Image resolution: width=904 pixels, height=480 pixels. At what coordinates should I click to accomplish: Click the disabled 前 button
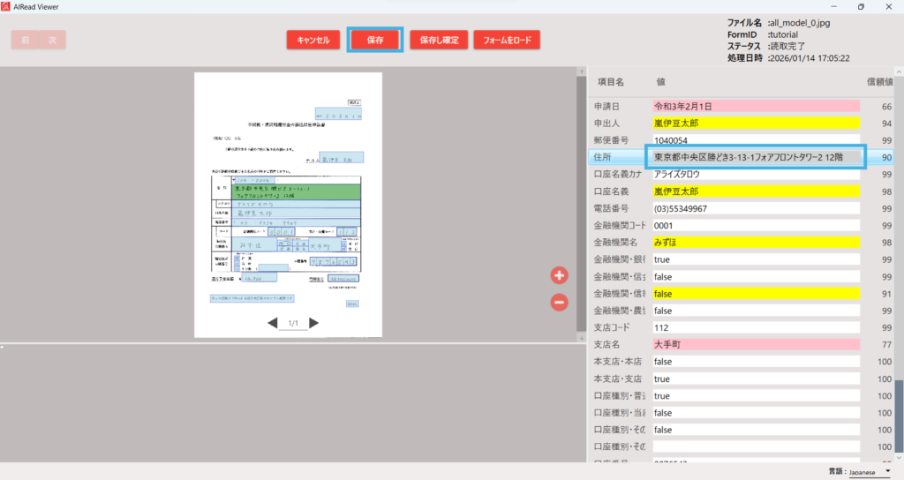(26, 40)
